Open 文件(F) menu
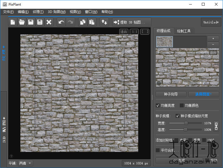Image resolution: width=223 pixels, height=168 pixels. [8, 12]
